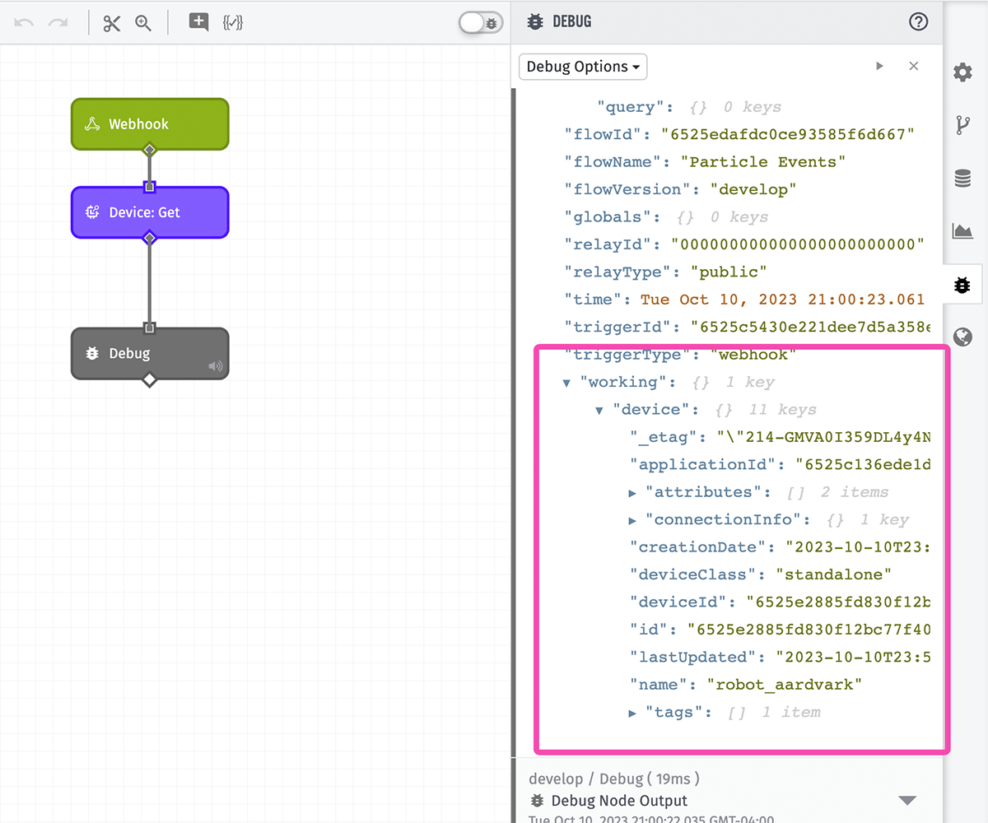Click the zoom magnifier icon

(x=143, y=23)
